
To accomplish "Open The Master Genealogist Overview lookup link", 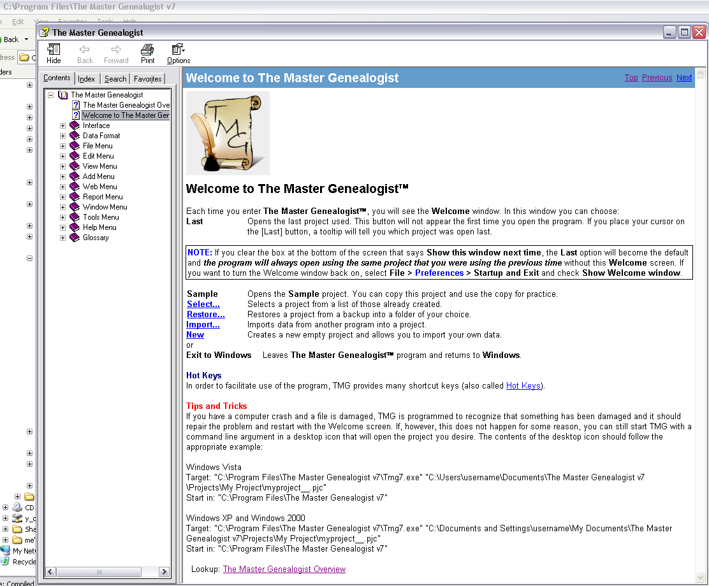I will [284, 569].
